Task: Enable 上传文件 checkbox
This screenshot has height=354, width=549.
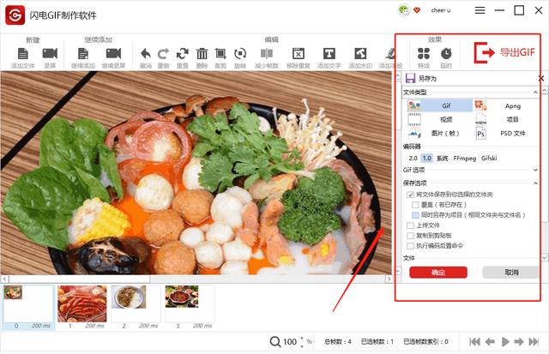Action: 410,225
